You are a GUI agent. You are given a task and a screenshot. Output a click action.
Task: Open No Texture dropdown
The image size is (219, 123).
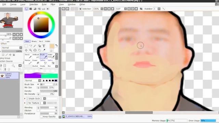pos(44,103)
